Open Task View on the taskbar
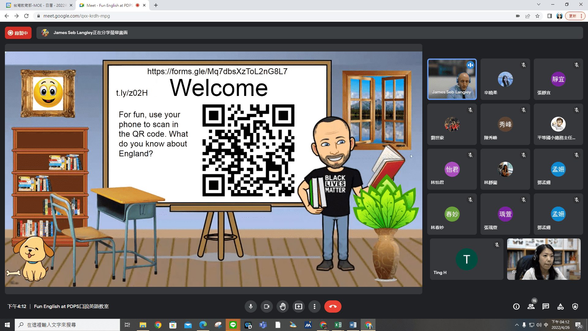Image resolution: width=588 pixels, height=331 pixels. 127,325
